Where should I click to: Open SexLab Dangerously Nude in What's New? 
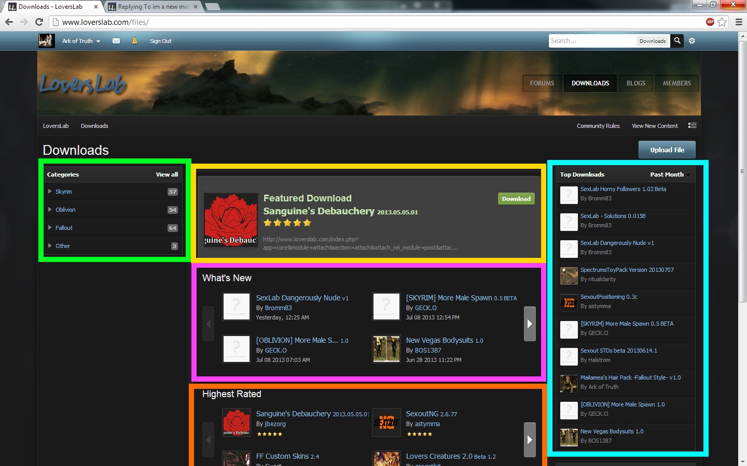click(302, 298)
